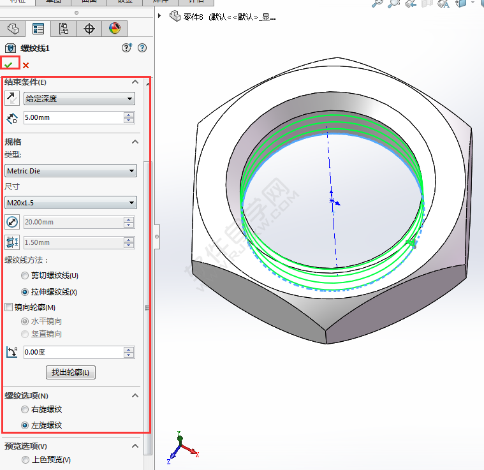Edit the 5.00mm depth field
484x470 pixels.
click(73, 117)
